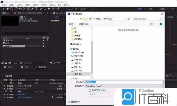Select the Hand tool in toolbar
Image resolution: width=177 pixels, height=106 pixels.
[7, 9]
